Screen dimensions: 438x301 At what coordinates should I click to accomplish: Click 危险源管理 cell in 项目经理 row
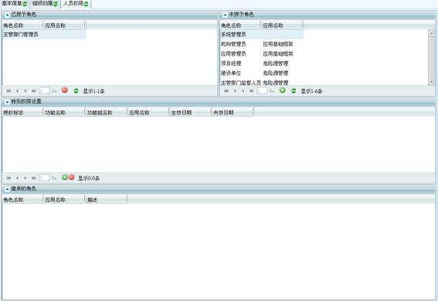point(276,63)
